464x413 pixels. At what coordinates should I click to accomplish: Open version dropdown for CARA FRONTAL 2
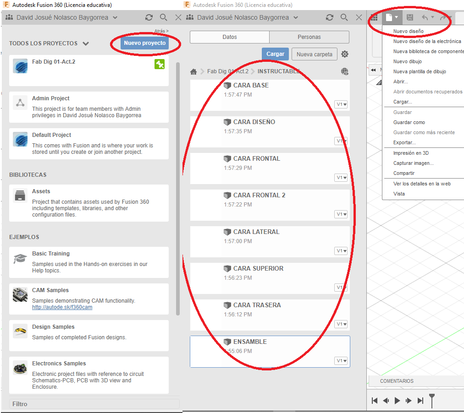point(341,214)
